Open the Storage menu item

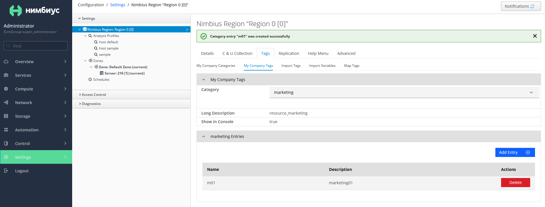tap(36, 116)
